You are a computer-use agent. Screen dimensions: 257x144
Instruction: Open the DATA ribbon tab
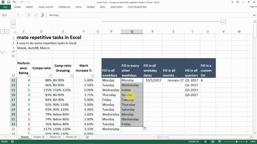coord(79,7)
